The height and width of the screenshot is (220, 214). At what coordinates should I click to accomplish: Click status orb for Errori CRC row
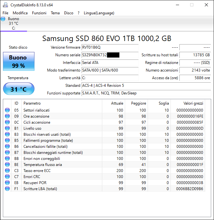tap(7, 176)
